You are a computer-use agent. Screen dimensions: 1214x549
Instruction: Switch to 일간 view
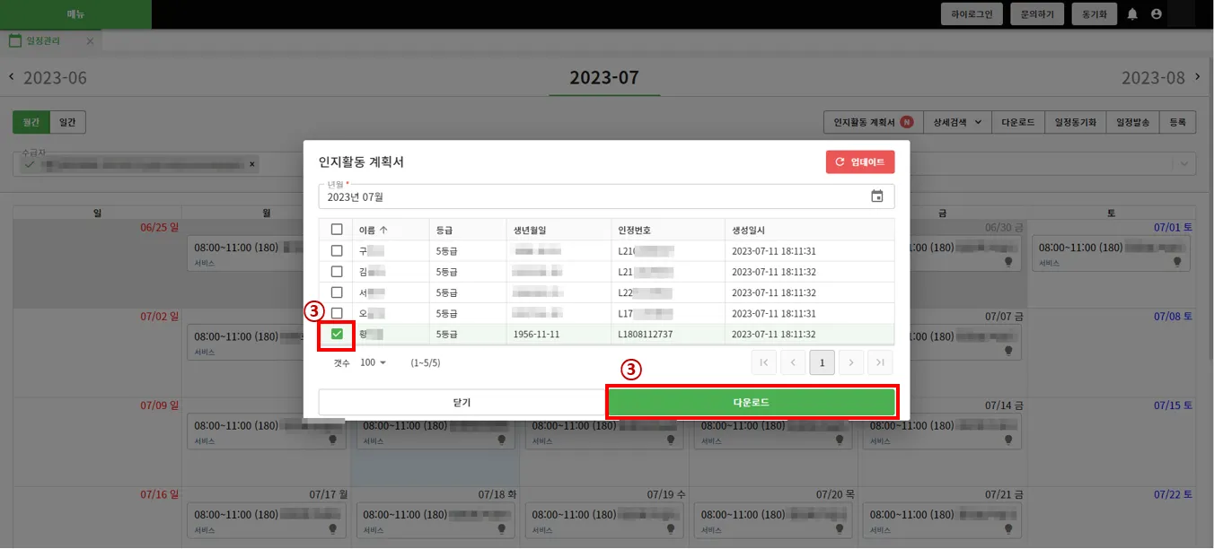click(x=67, y=122)
